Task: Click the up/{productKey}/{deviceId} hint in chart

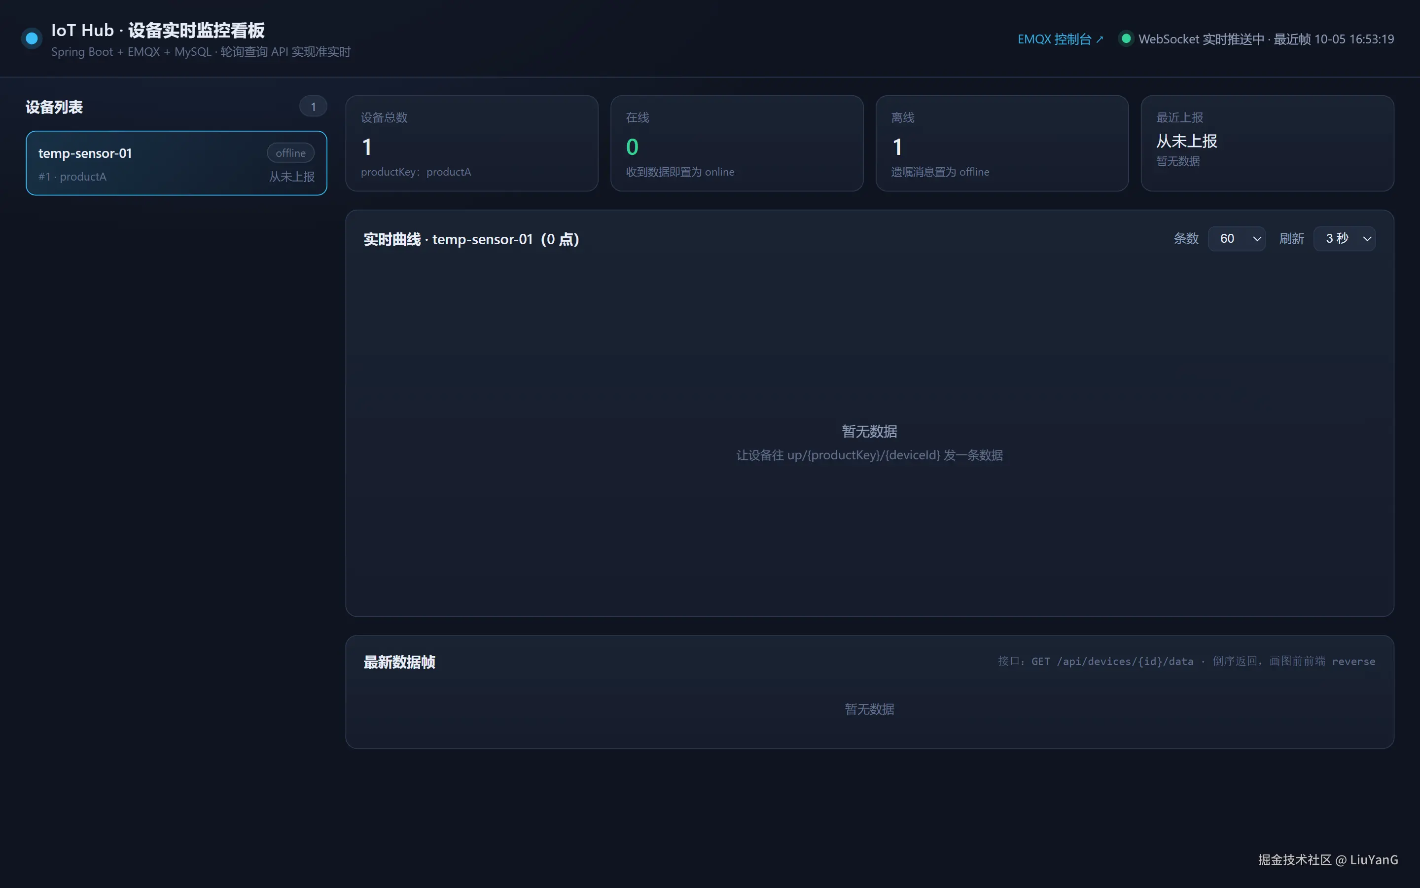Action: click(x=870, y=455)
